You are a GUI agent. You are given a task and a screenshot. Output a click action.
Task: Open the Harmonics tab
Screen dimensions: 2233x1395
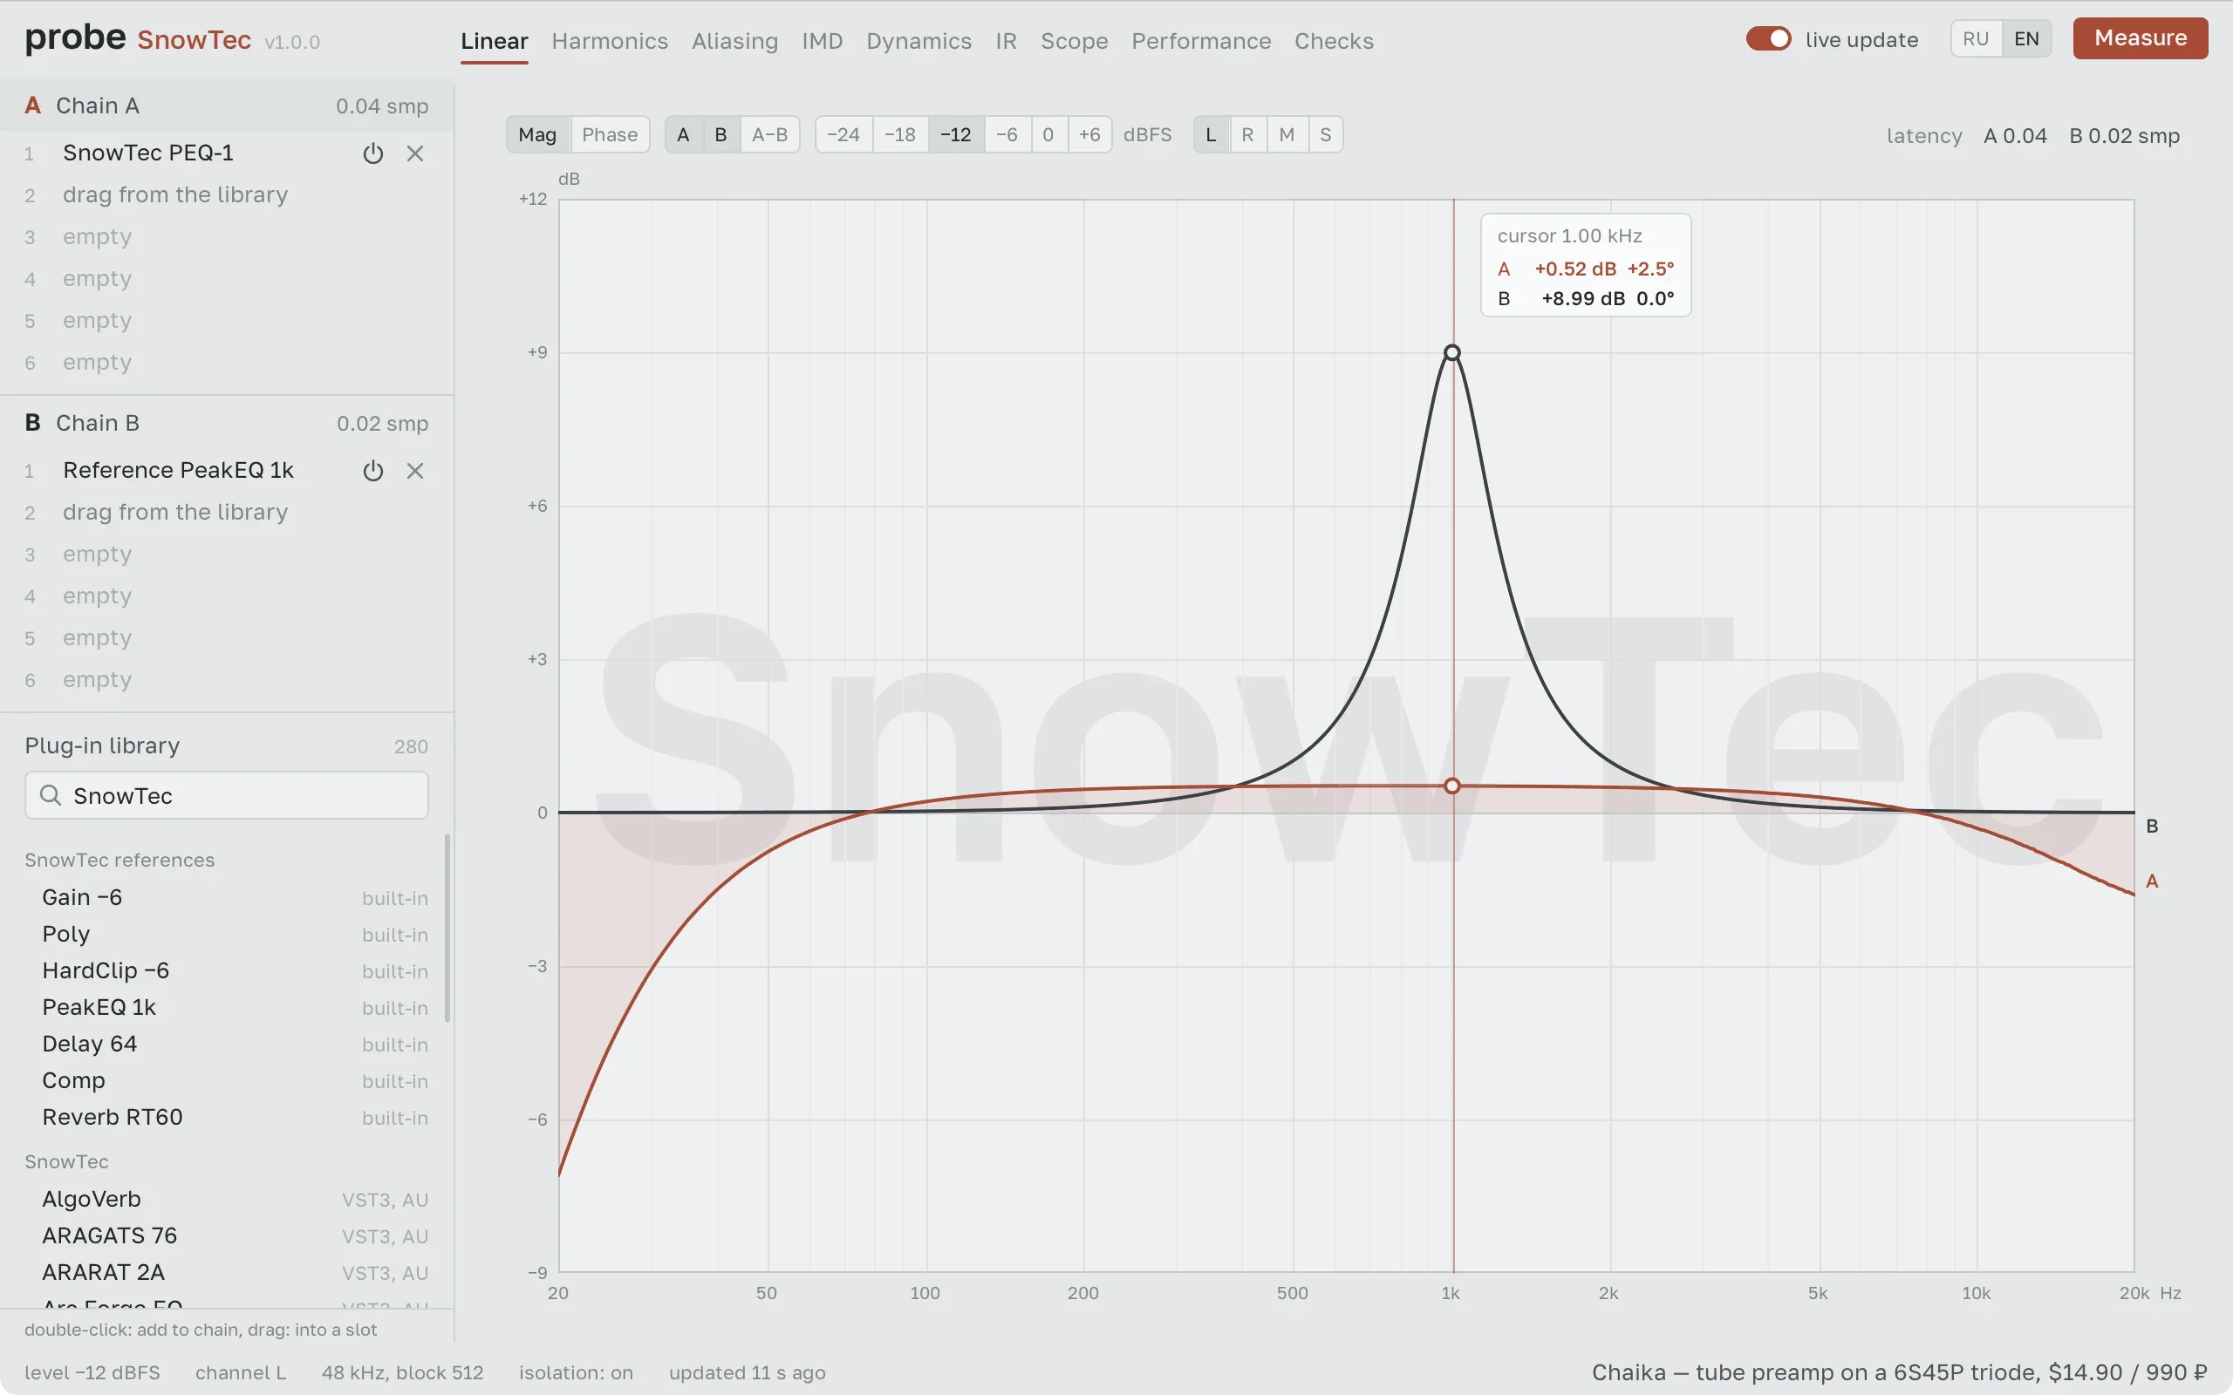coord(610,41)
